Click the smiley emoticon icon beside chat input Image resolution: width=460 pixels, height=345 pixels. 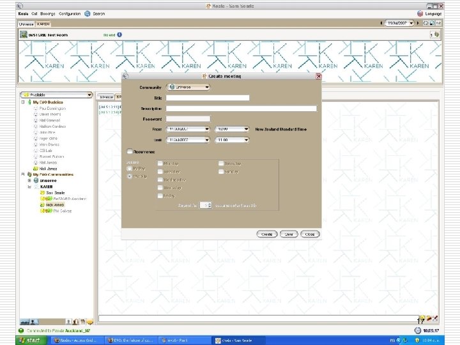[422, 318]
